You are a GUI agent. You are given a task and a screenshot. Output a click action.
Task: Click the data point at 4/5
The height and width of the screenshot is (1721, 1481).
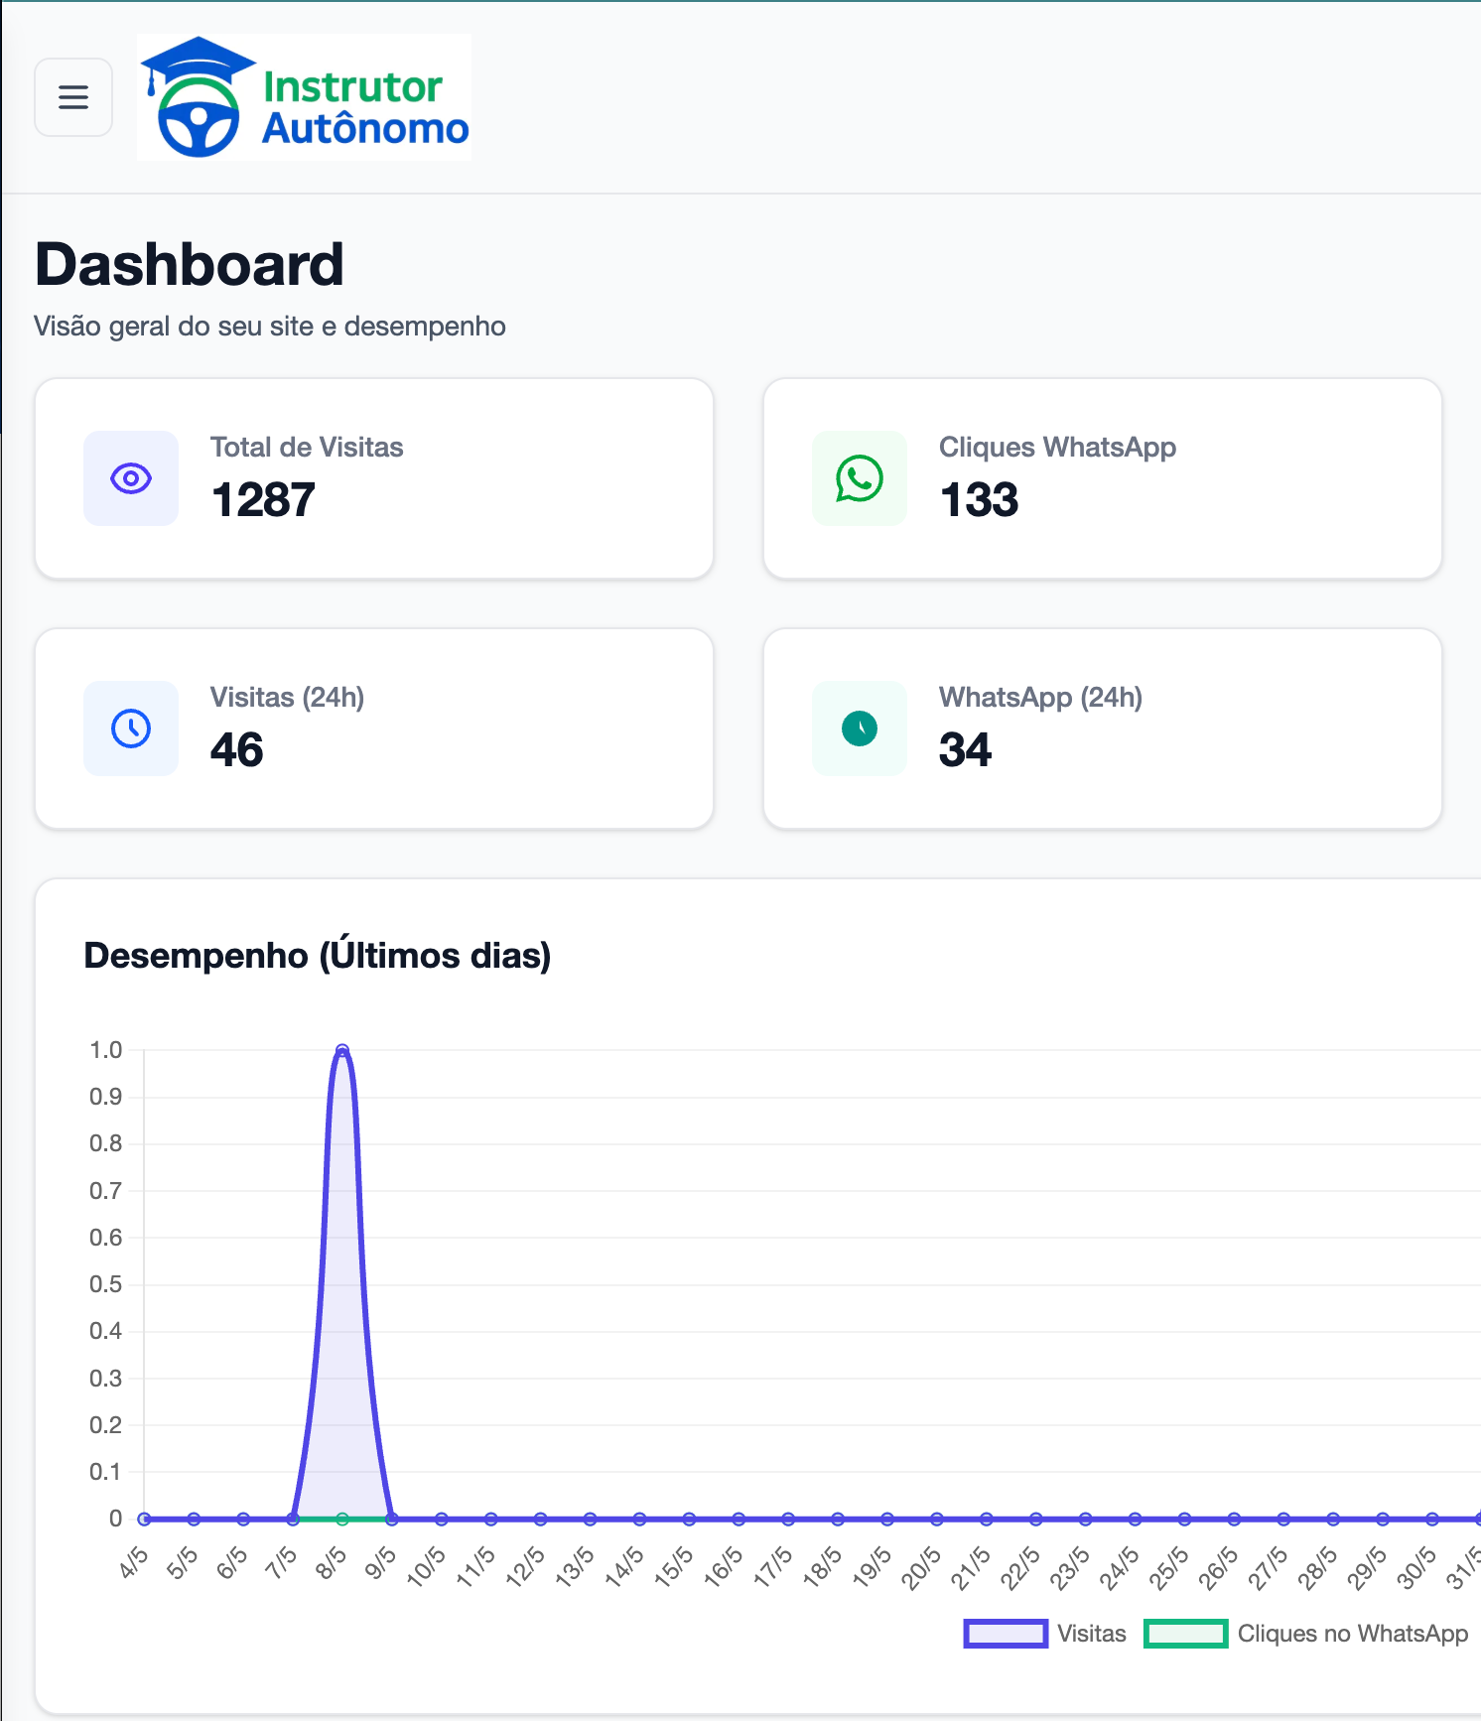144,1519
